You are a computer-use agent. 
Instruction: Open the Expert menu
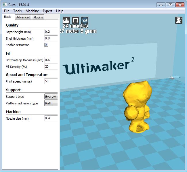tap(47, 11)
